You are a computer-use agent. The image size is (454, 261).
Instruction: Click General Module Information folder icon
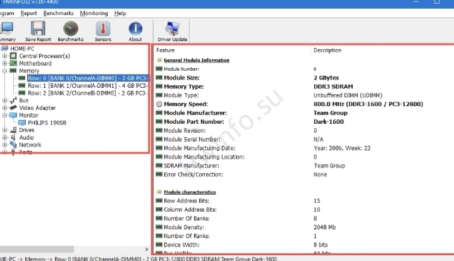[x=159, y=60]
